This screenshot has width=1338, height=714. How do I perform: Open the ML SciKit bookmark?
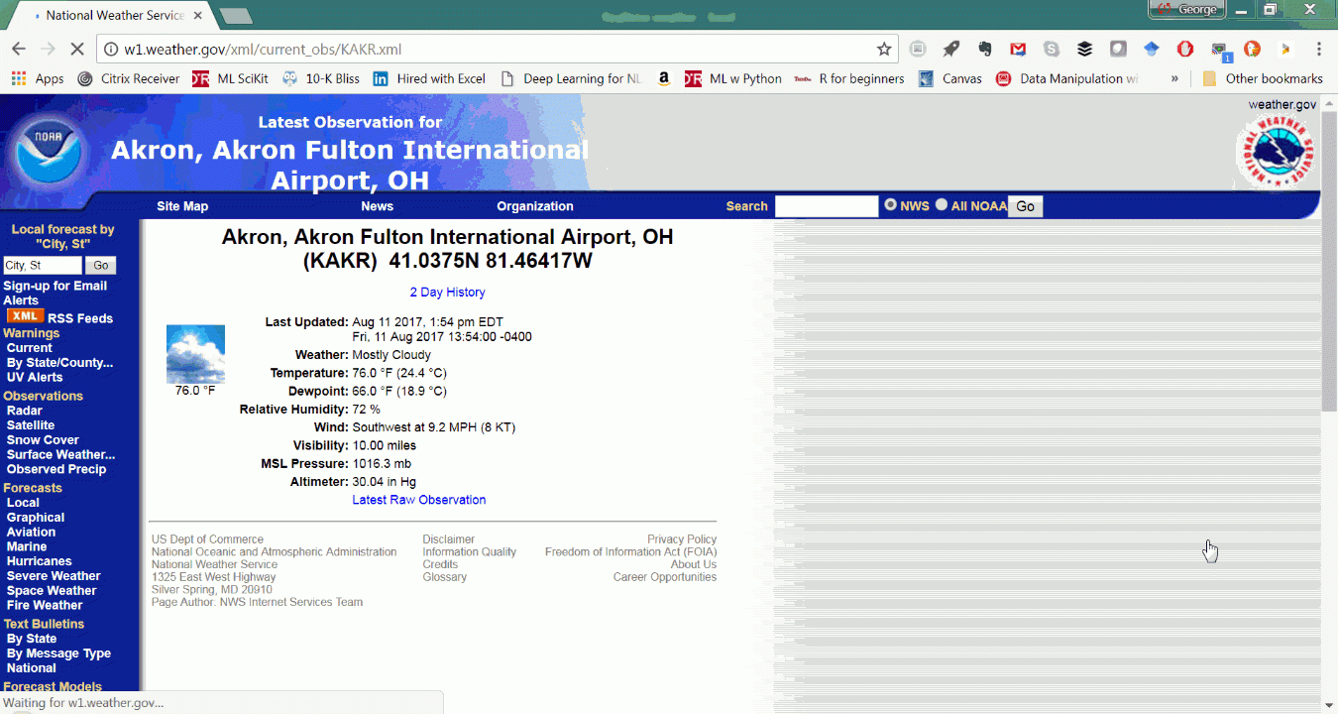230,78
